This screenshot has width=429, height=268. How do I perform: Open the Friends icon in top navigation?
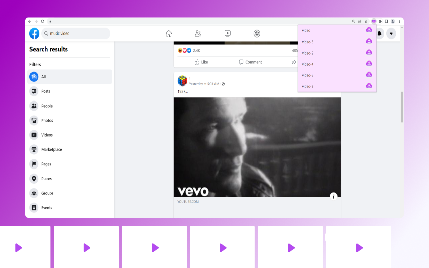click(x=198, y=33)
